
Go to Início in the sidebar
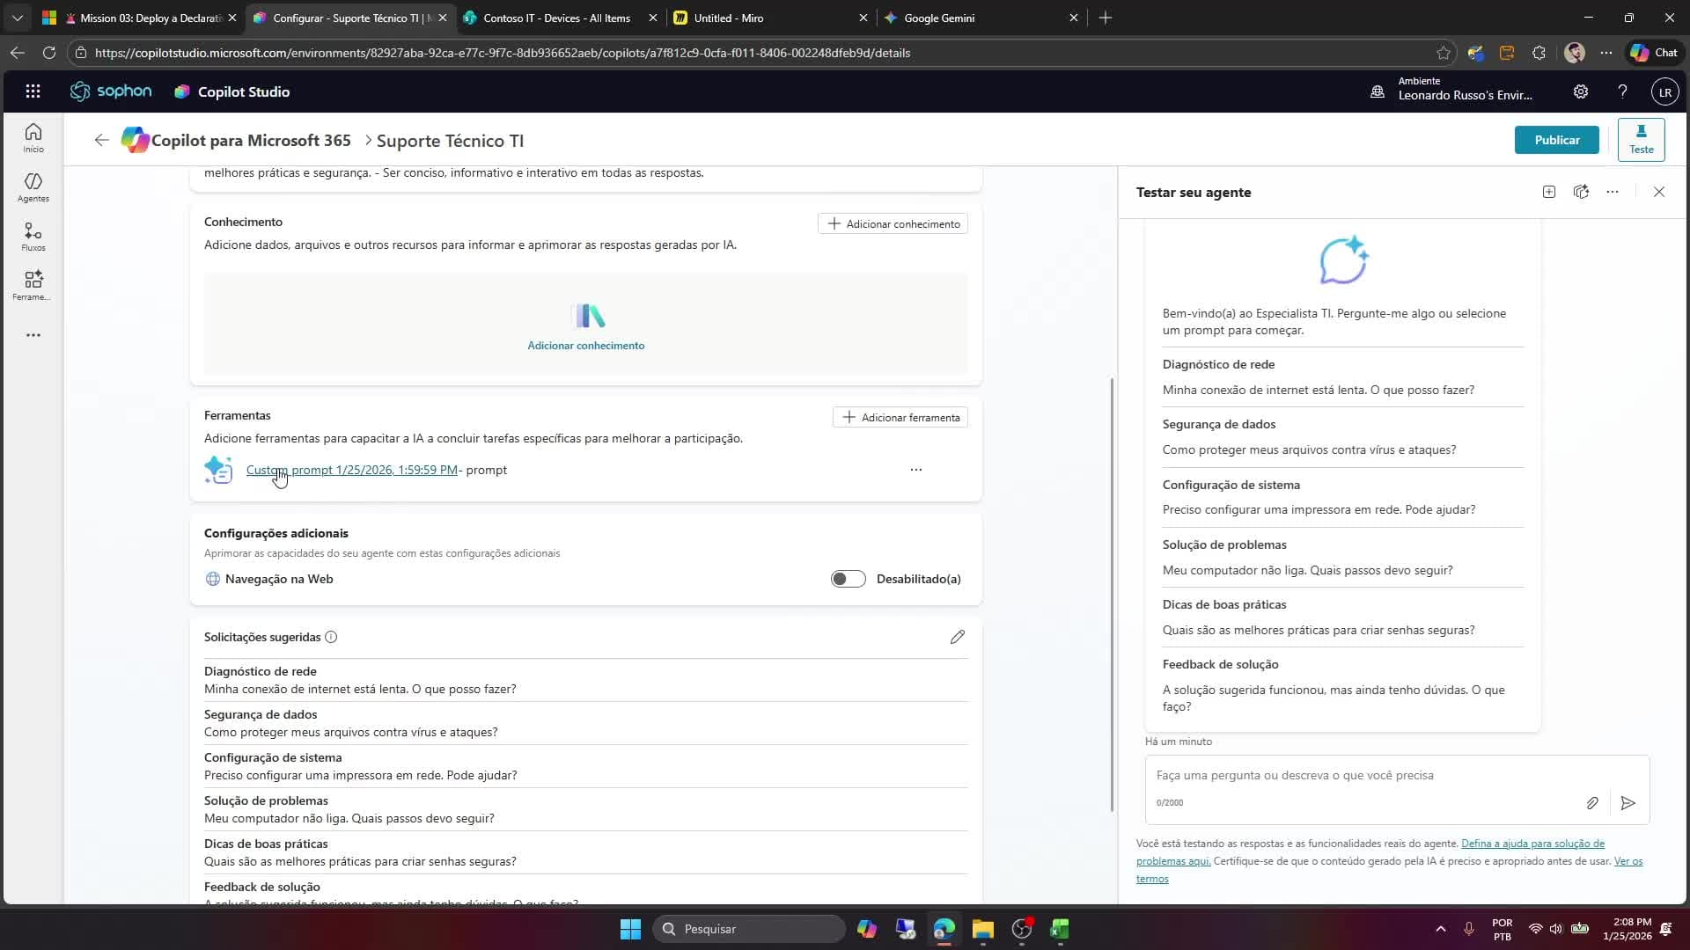33,136
